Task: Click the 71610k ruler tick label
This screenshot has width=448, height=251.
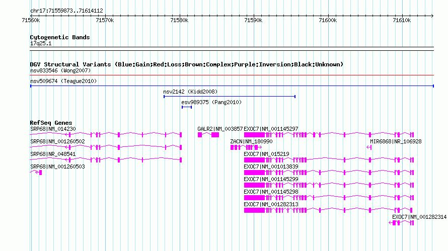Action: (x=402, y=20)
